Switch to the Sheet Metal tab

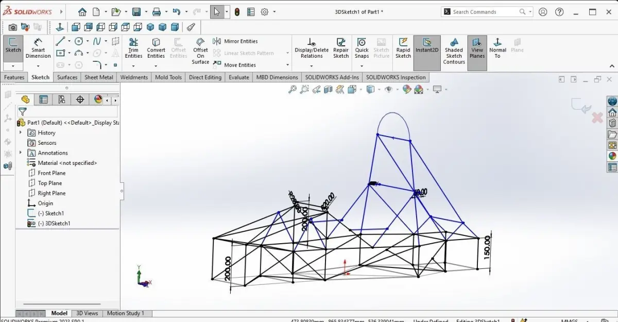(99, 77)
